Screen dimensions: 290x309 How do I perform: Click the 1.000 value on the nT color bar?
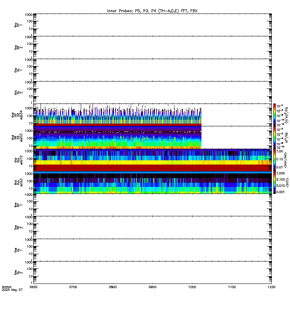(281, 173)
